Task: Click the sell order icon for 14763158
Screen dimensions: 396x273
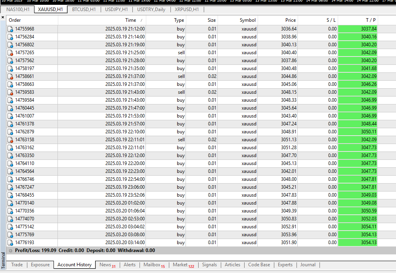Action: [x=10, y=140]
